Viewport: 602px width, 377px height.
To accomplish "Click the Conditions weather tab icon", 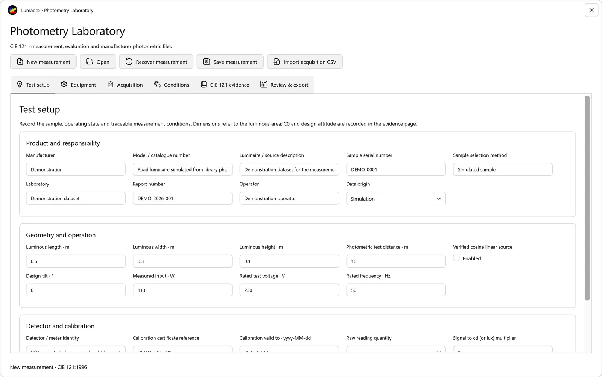I will click(157, 85).
